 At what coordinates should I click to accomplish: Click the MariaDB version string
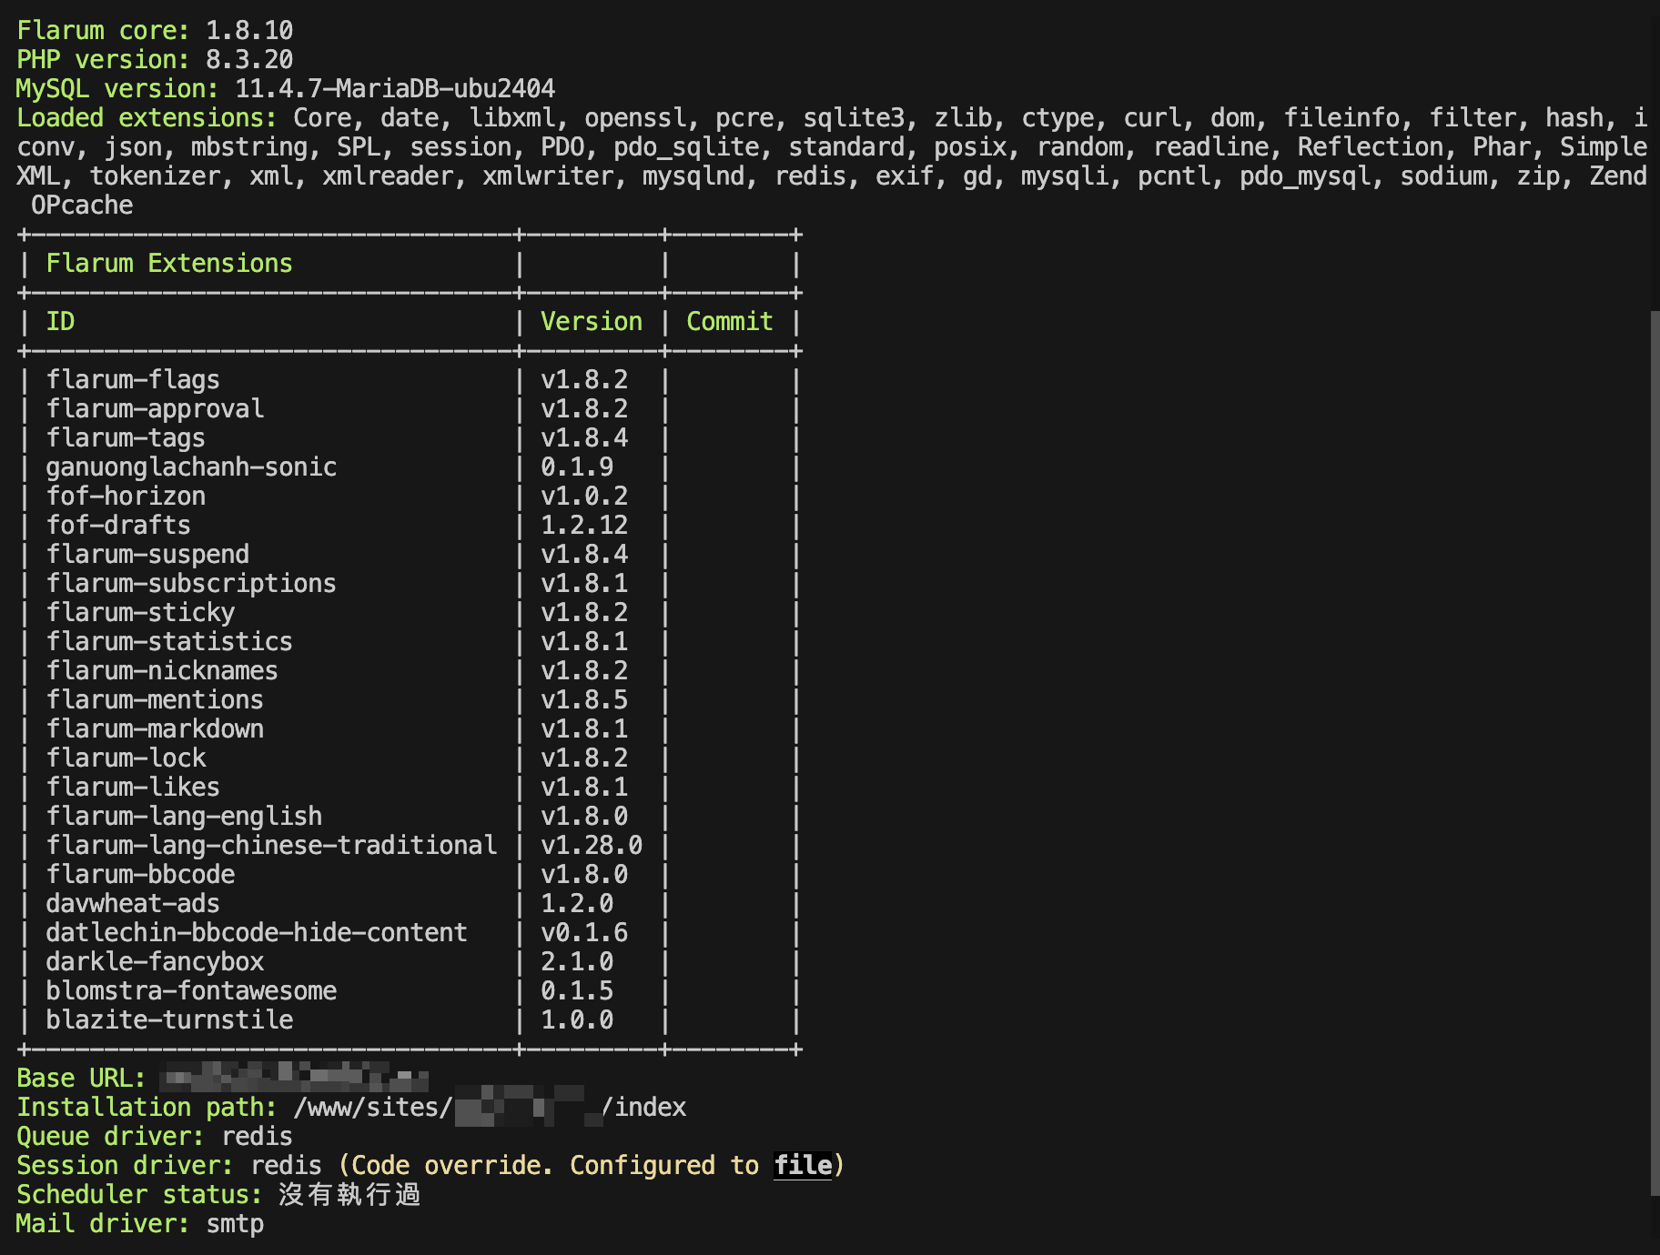pos(395,89)
